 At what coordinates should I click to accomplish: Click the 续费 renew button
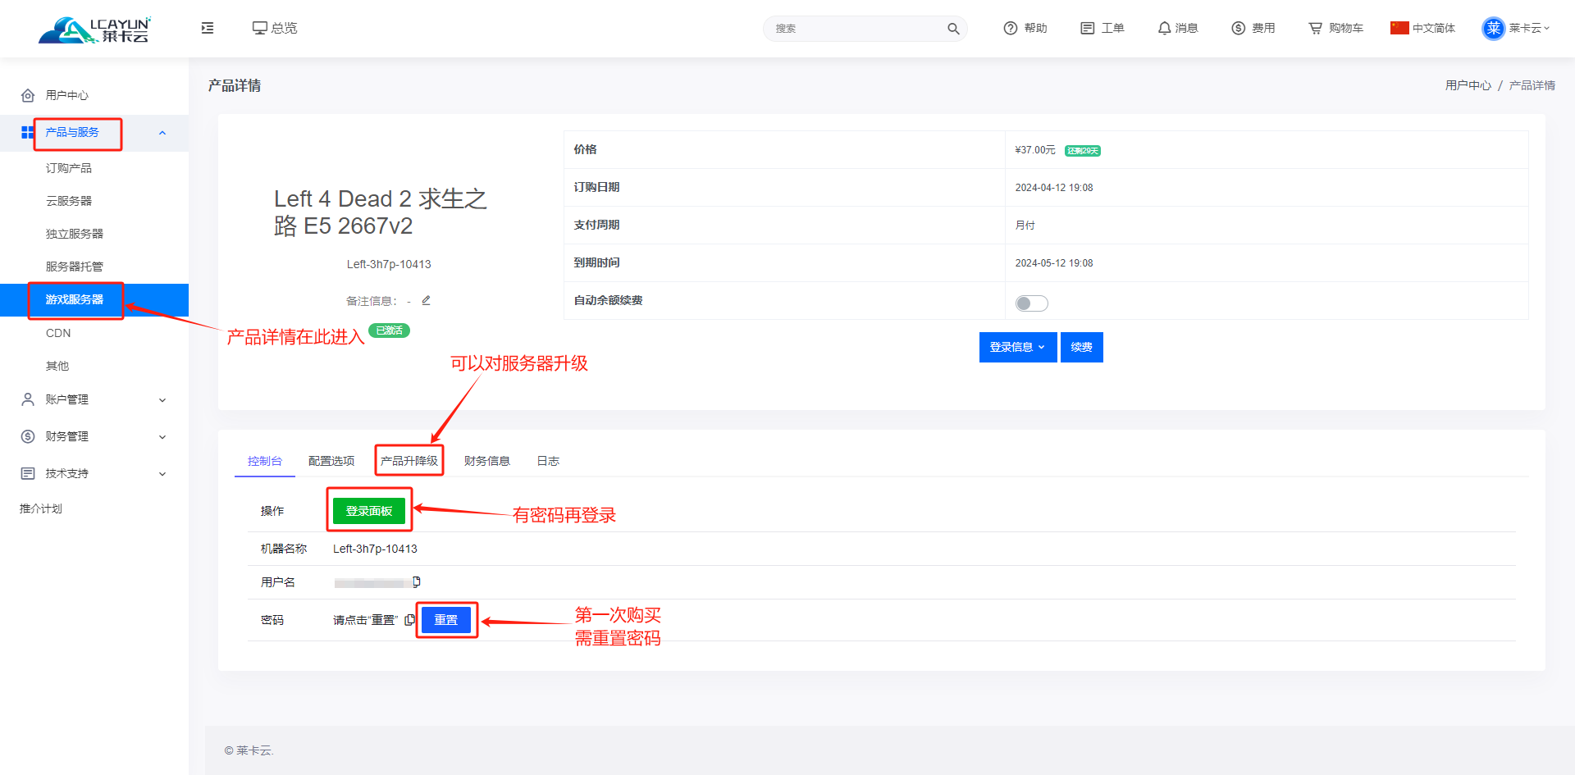(1082, 347)
